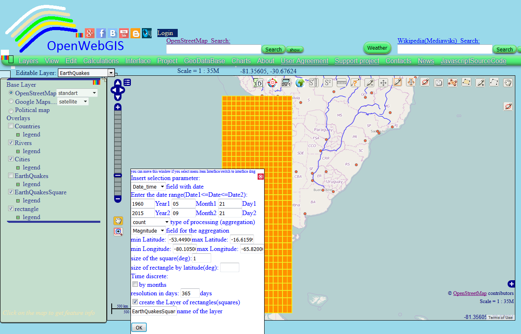Viewport: 521px width, 334px height.
Task: Click the Weather button
Action: (x=377, y=48)
